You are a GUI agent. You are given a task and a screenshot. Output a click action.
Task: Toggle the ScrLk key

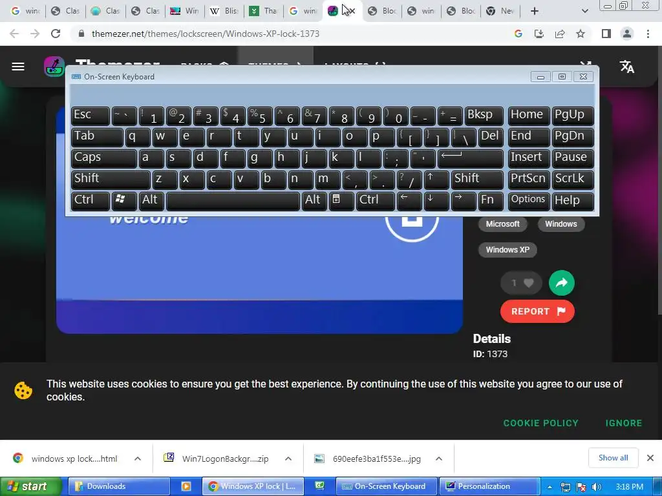click(x=573, y=180)
